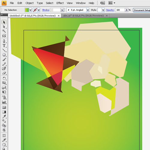Select the Paintbrush tool
The image size is (150, 150).
(x=4, y=59)
